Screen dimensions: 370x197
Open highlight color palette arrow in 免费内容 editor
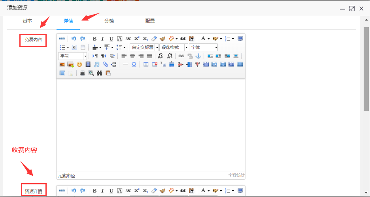point(221,39)
